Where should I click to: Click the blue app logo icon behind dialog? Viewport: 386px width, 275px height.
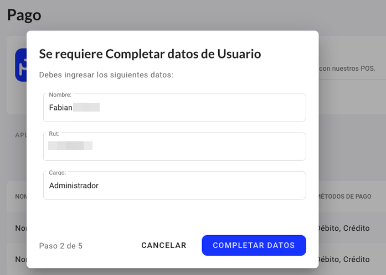pos(21,65)
